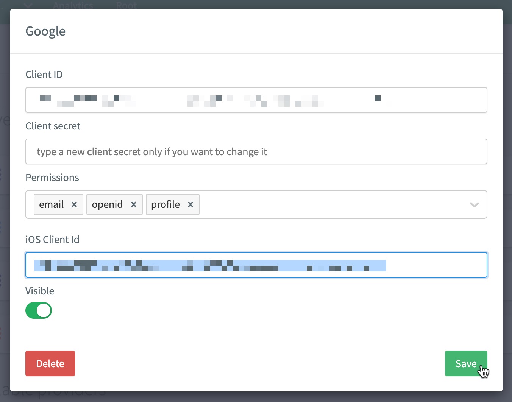
Task: Click into the Client secret field
Action: tap(256, 151)
